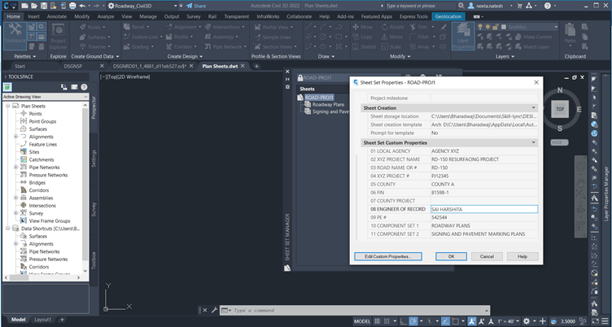Toggle 2D object snap square in status bar
Image resolution: width=612 pixels, height=327 pixels.
tap(455, 321)
